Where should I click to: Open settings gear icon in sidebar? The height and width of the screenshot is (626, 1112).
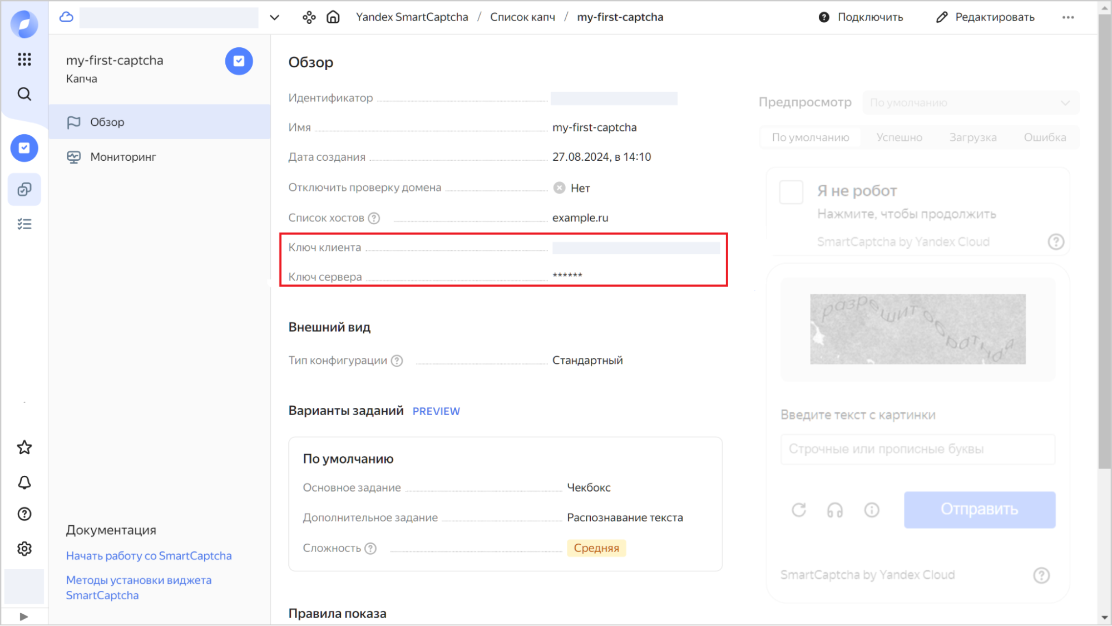click(x=24, y=549)
